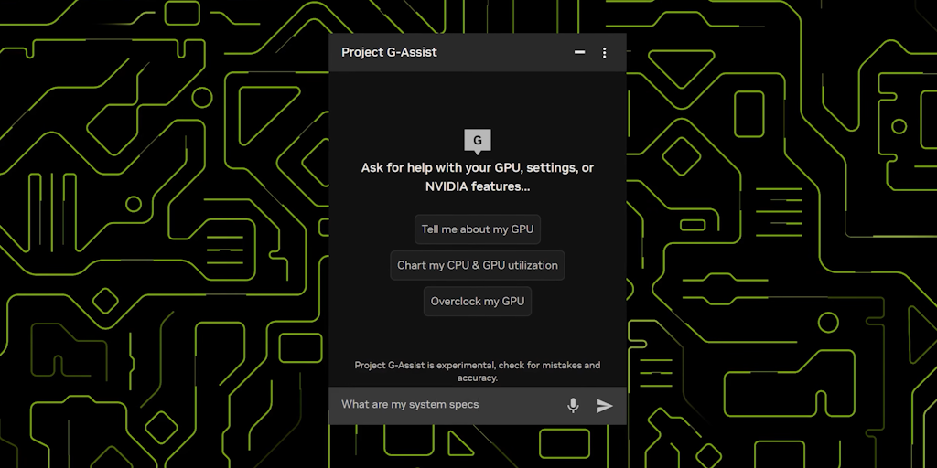937x468 pixels.
Task: Minimize the Project G-Assist window
Action: pos(579,52)
